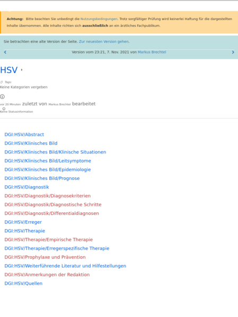Image resolution: width=238 pixels, height=317 pixels.
Task: Go to next version using right arrow
Action: 233,52
